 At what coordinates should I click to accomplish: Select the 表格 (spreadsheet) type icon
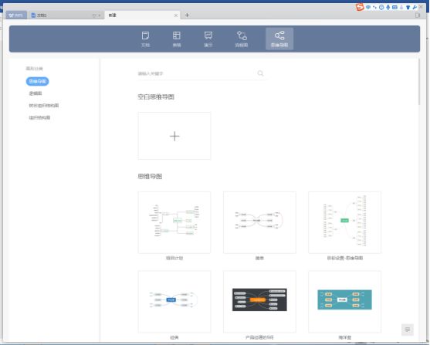click(177, 39)
